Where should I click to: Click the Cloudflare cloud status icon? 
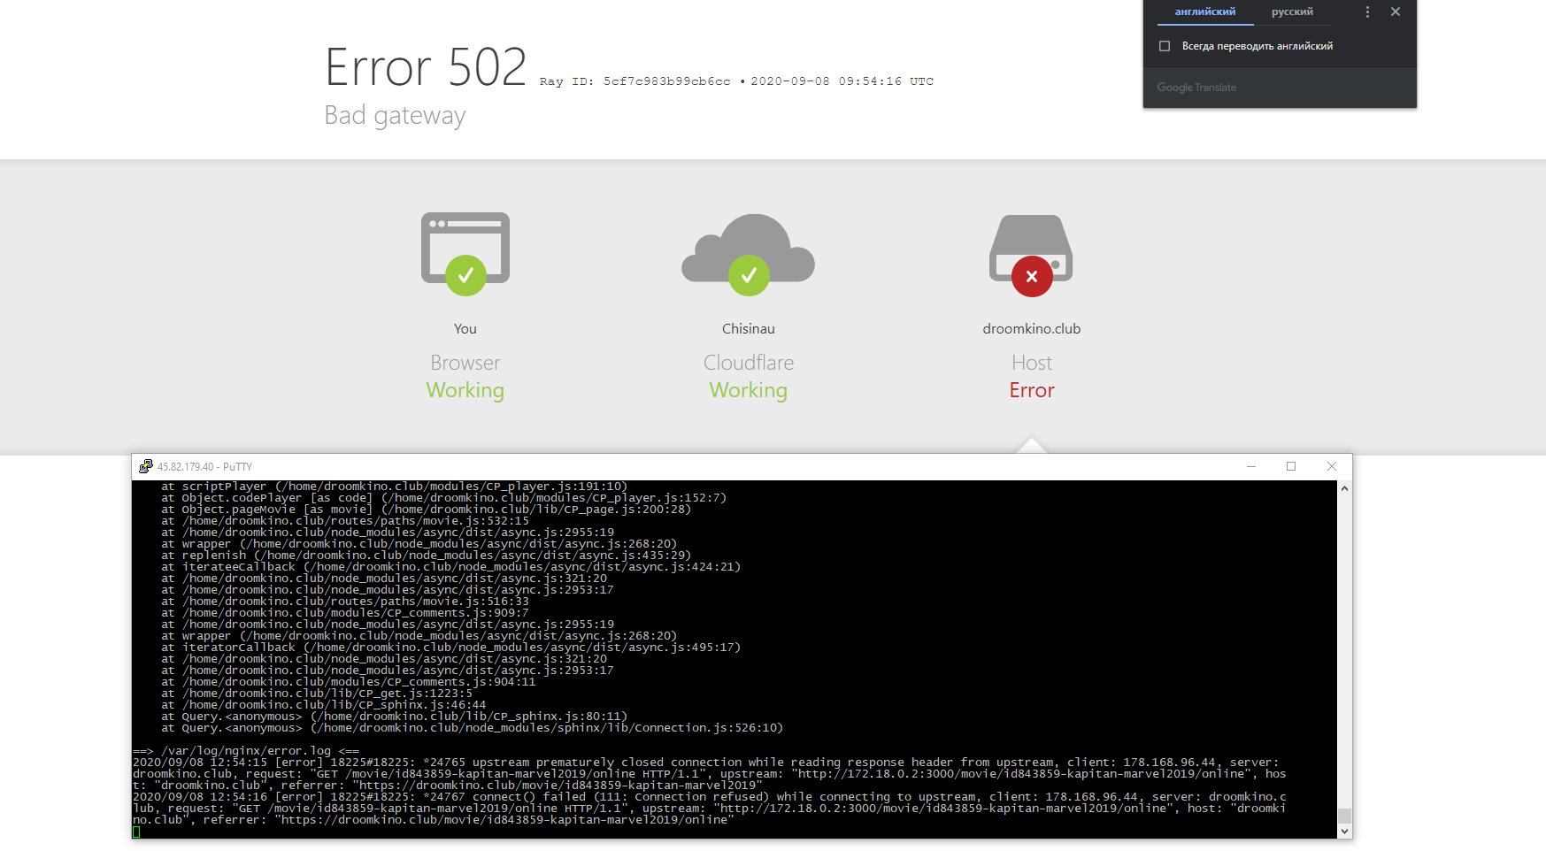point(749,254)
